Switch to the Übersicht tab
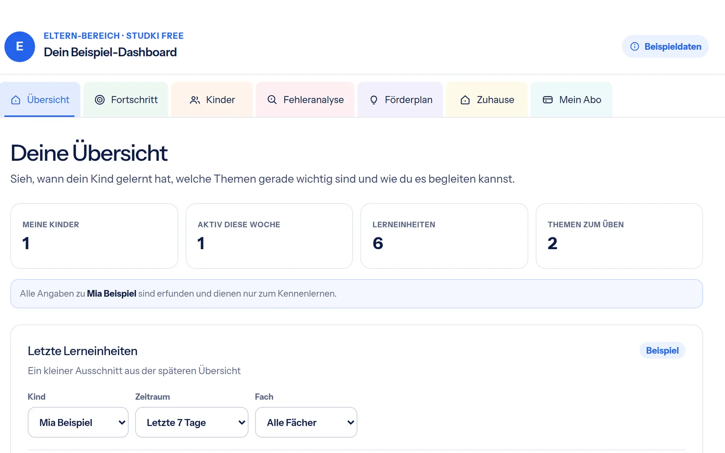Screen dimensions: 725x453 pos(40,100)
